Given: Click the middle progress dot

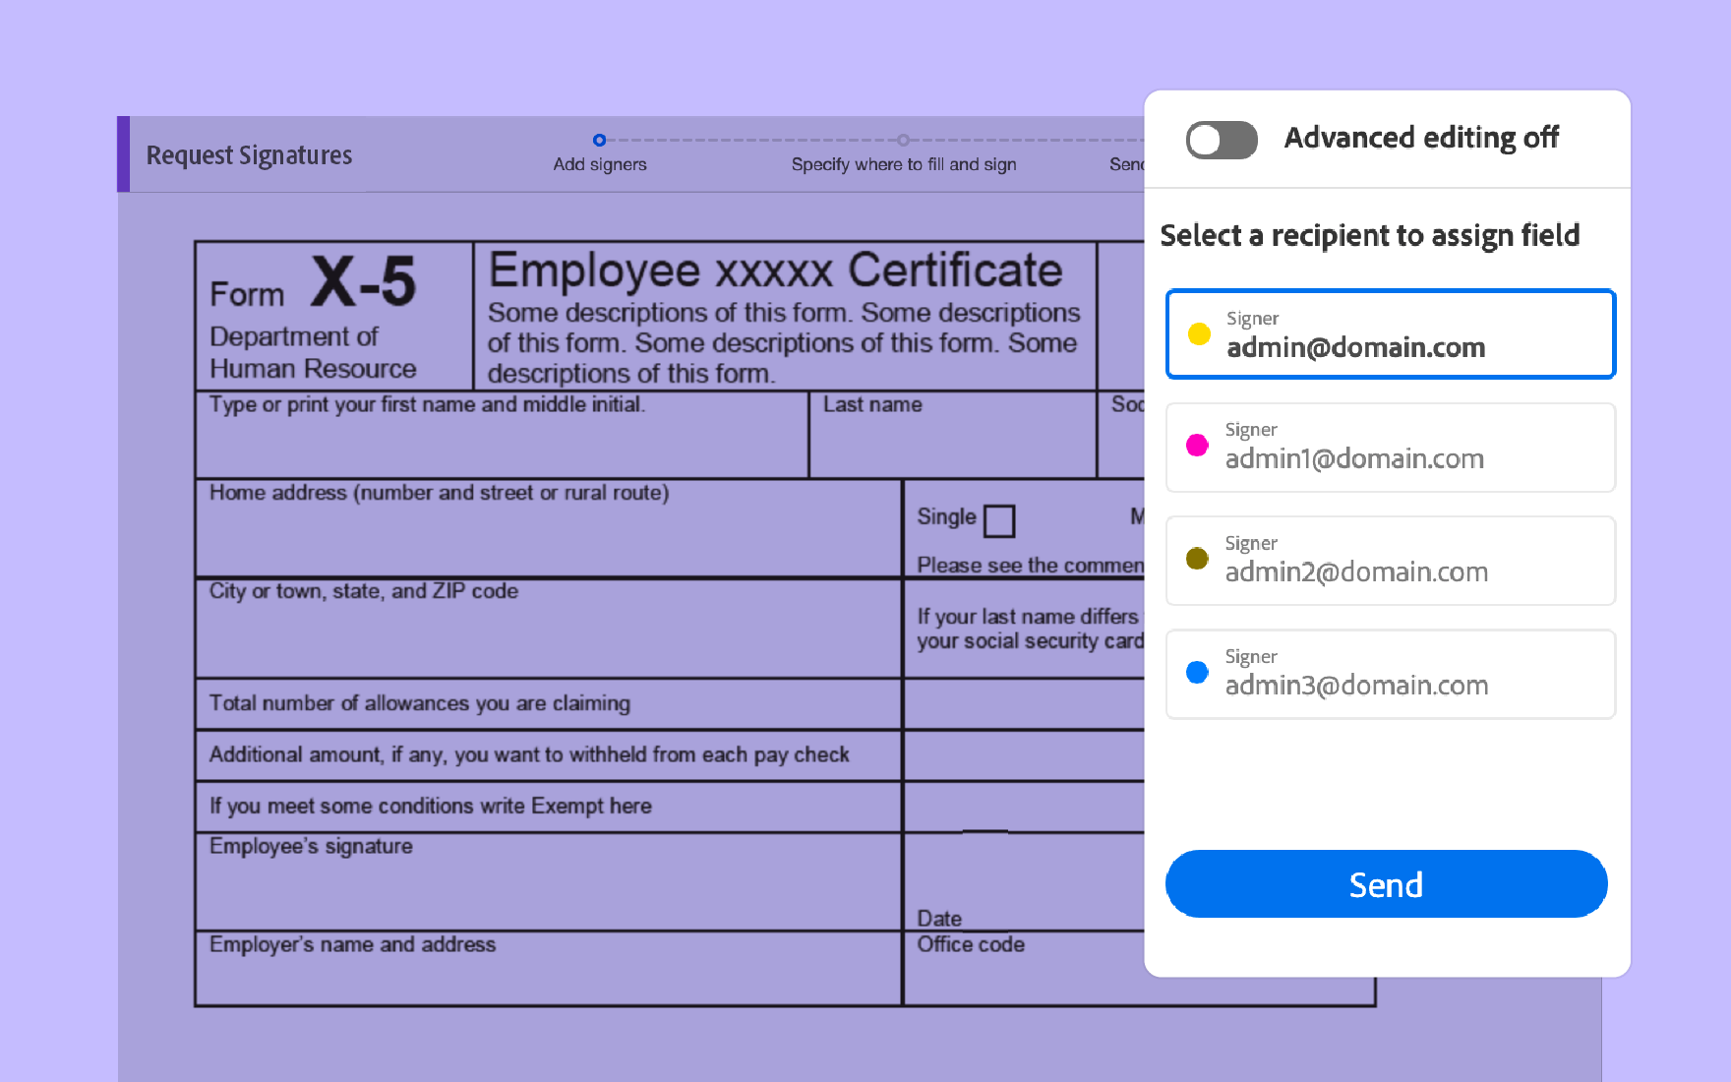Looking at the screenshot, I should 903,139.
